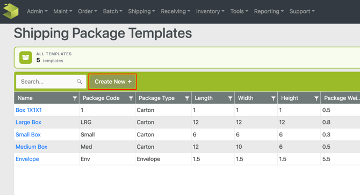
Task: Open the Envelope template link
Action: coord(27,159)
